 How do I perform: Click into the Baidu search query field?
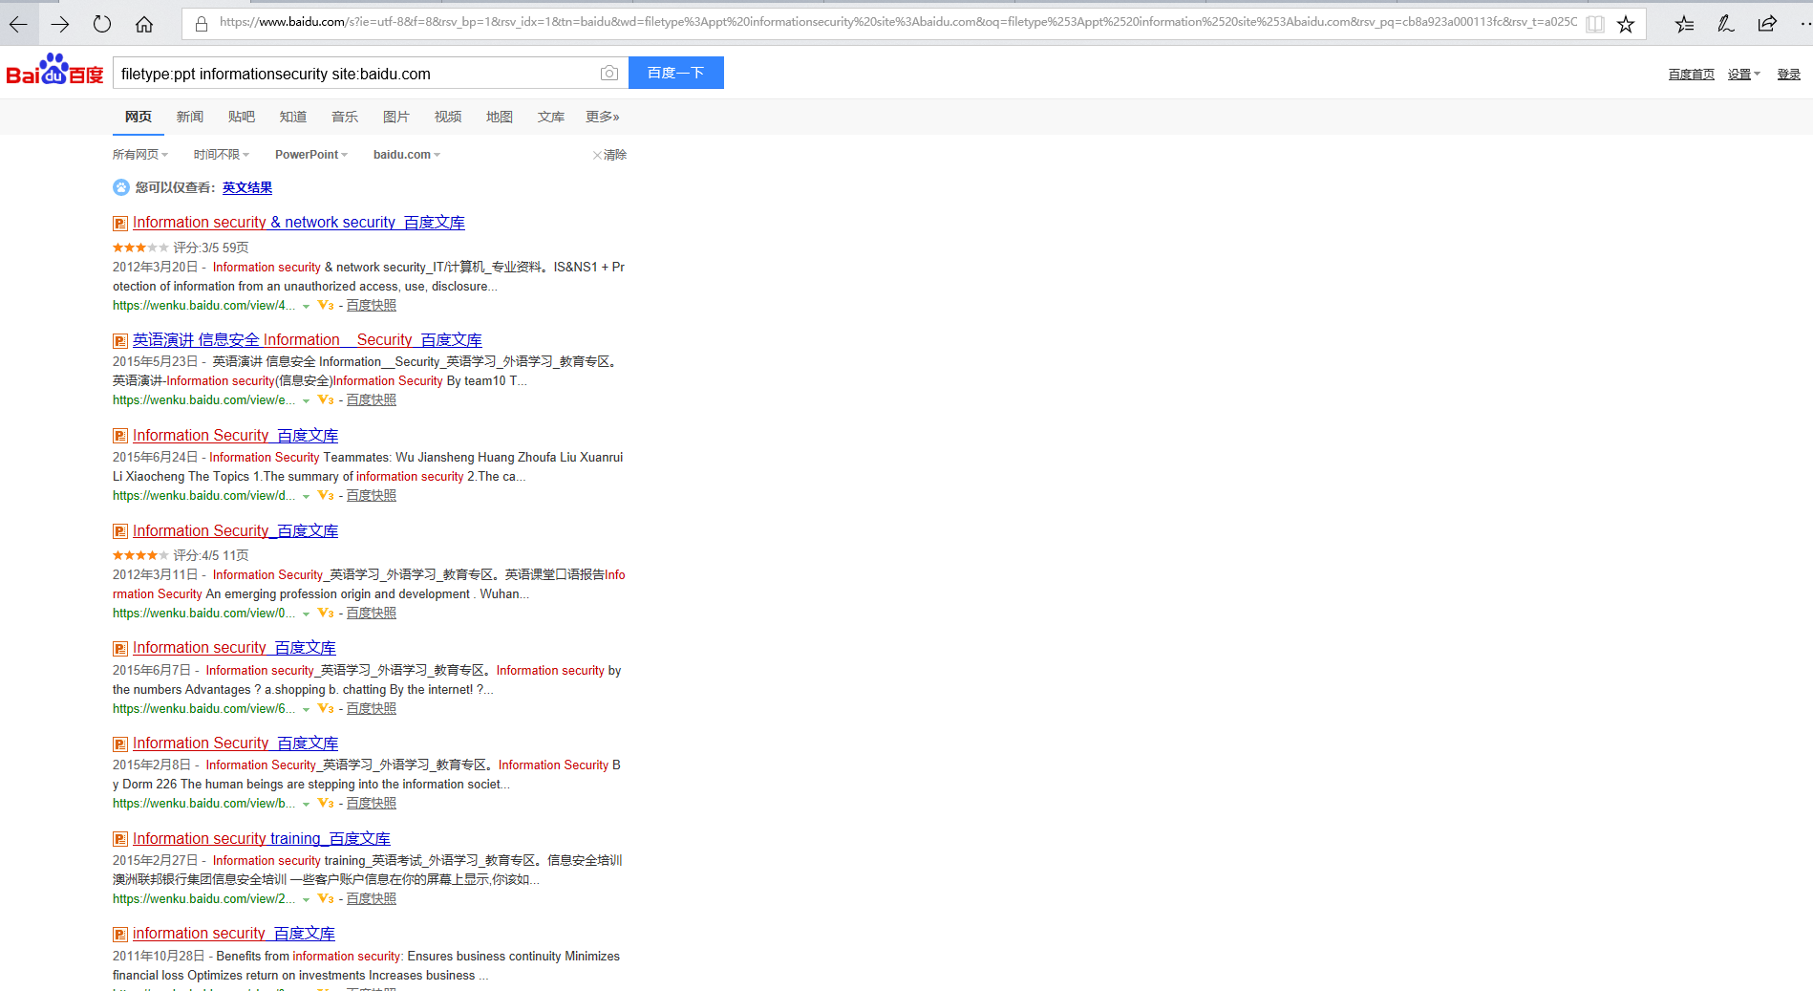coord(353,74)
